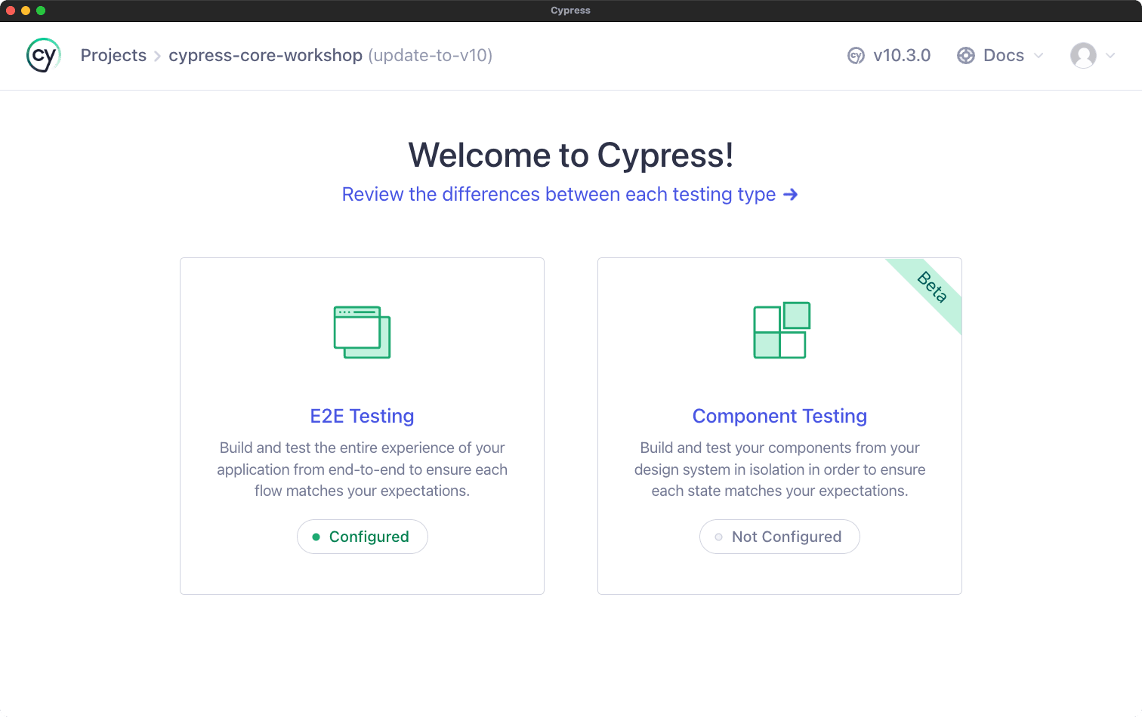
Task: Click the Component Testing blocks icon
Action: point(782,330)
